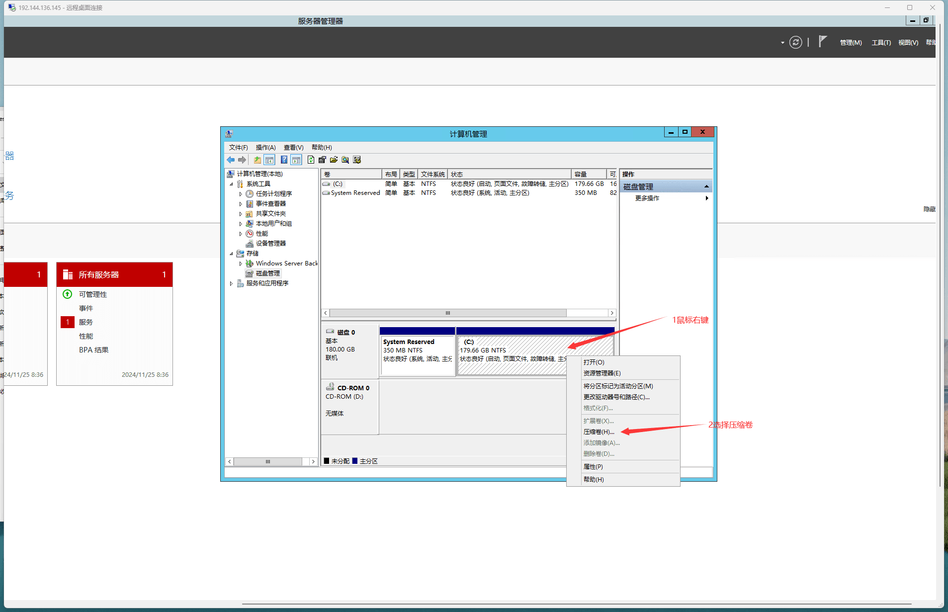This screenshot has height=612, width=948.
Task: Collapse the 系统工具 tree node
Action: (x=231, y=184)
